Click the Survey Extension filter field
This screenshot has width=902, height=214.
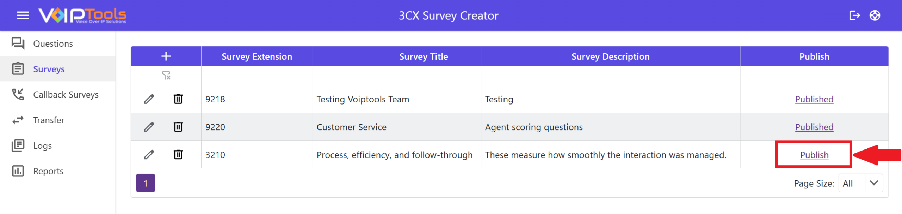pos(257,75)
